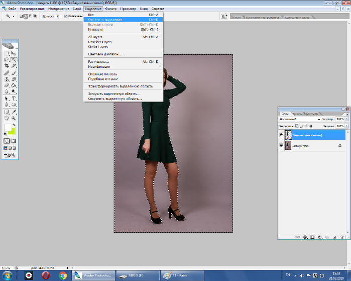This screenshot has width=351, height=281.
Task: Select the Ellipse shape tool
Action: (14, 105)
